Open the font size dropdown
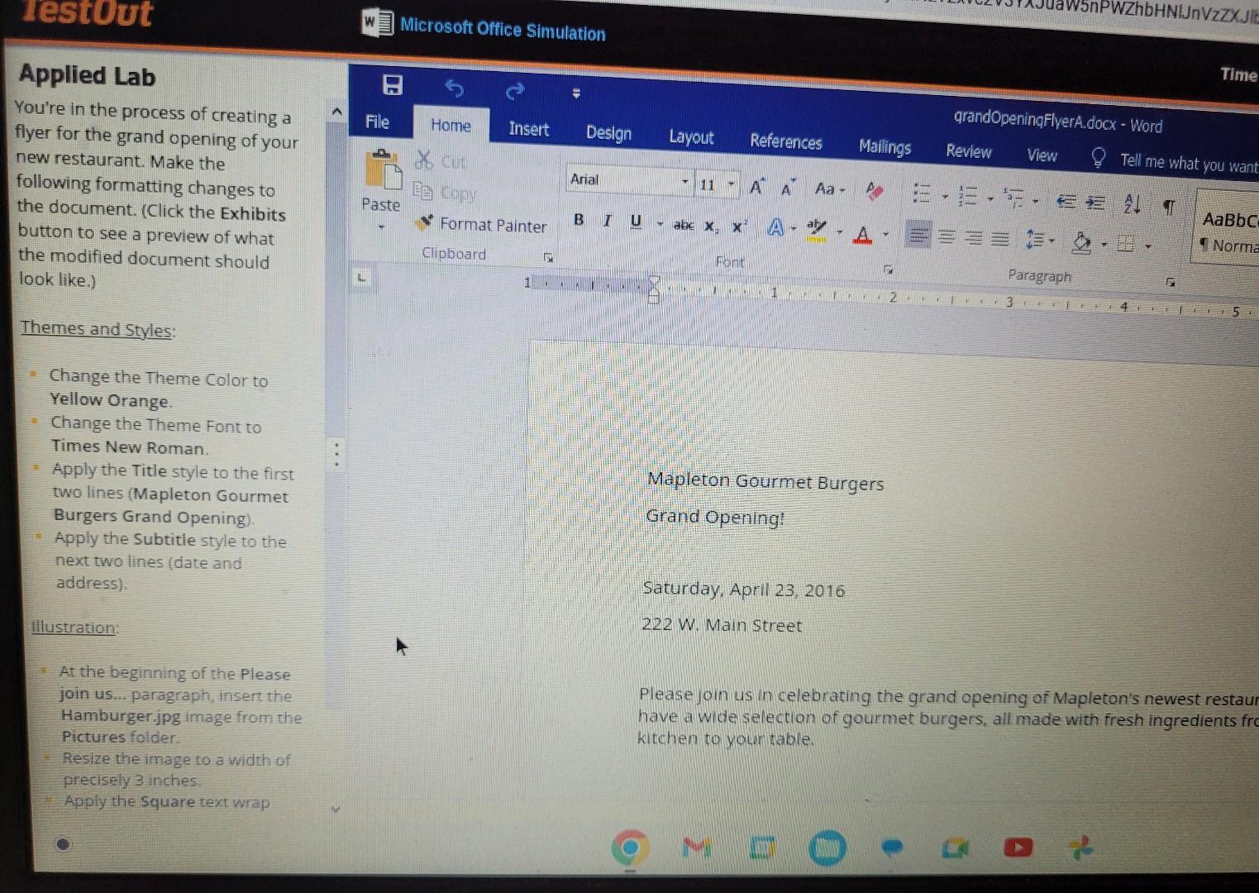The height and width of the screenshot is (893, 1259). click(731, 184)
